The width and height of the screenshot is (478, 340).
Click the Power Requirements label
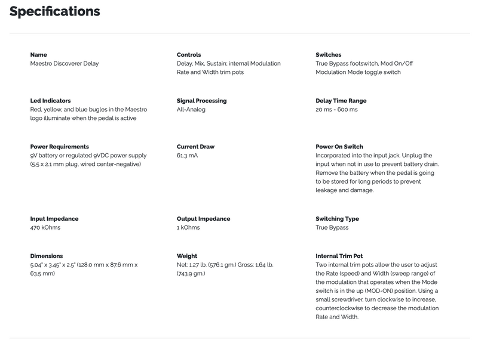pyautogui.click(x=59, y=147)
